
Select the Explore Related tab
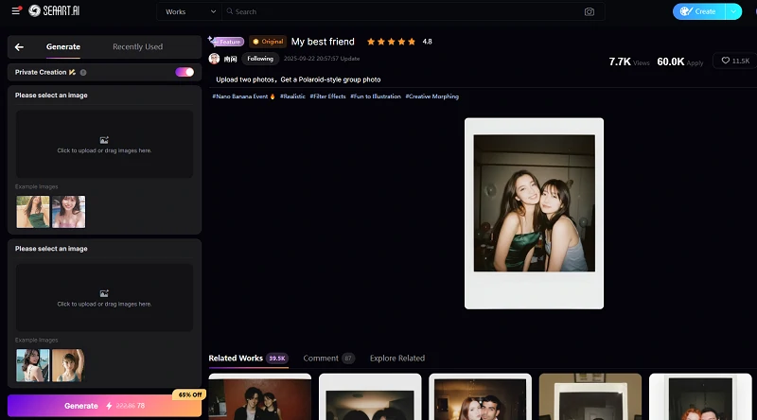(396, 359)
